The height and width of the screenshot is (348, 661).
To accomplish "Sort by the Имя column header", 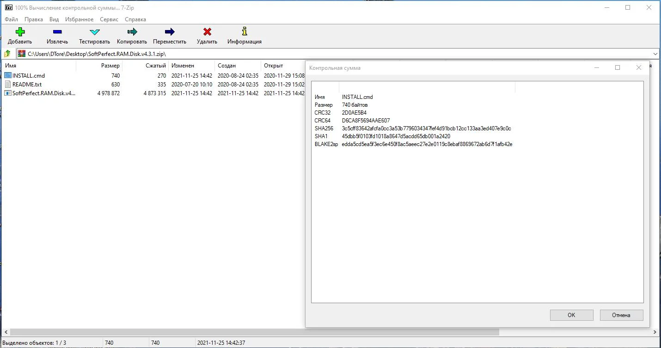I will 39,66.
